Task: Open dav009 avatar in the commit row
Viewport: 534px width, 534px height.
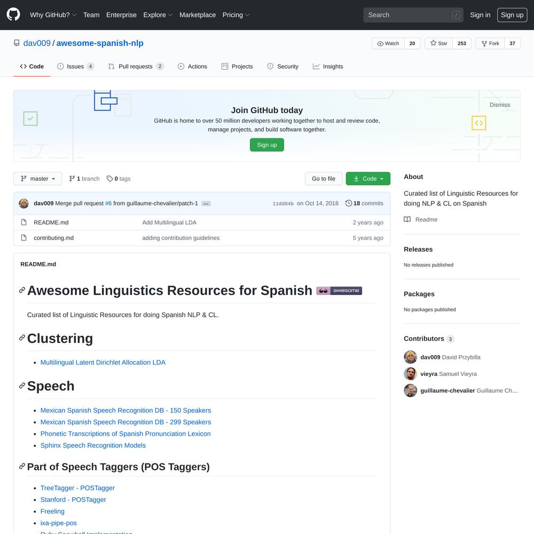Action: click(x=24, y=203)
